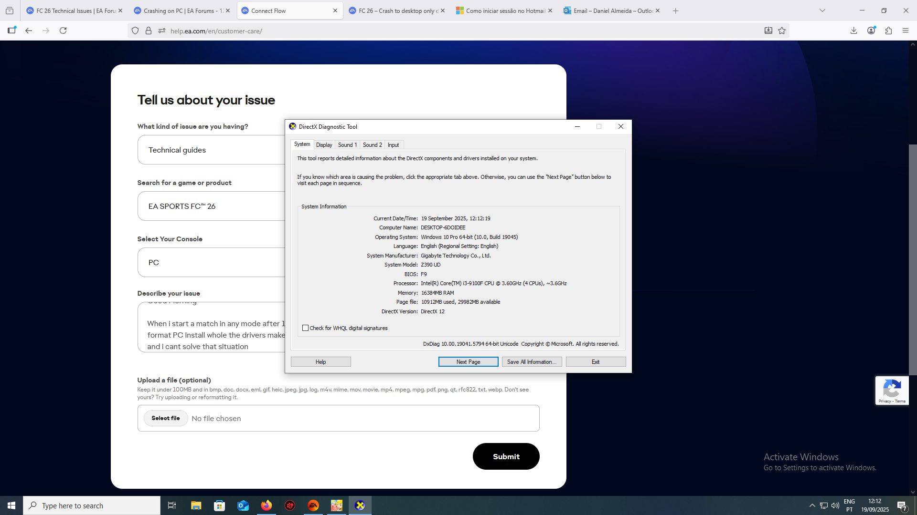Click the shield tracking protection icon
The width and height of the screenshot is (917, 515).
(x=135, y=31)
